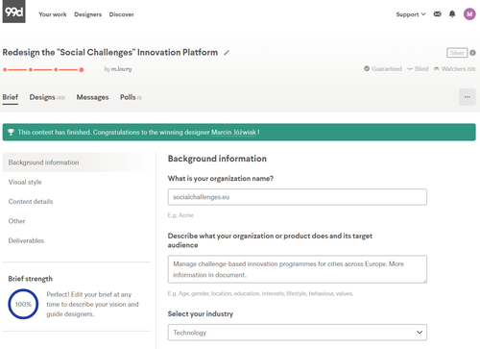Image resolution: width=480 pixels, height=349 pixels.
Task: Expand the Support dropdown
Action: click(x=411, y=14)
